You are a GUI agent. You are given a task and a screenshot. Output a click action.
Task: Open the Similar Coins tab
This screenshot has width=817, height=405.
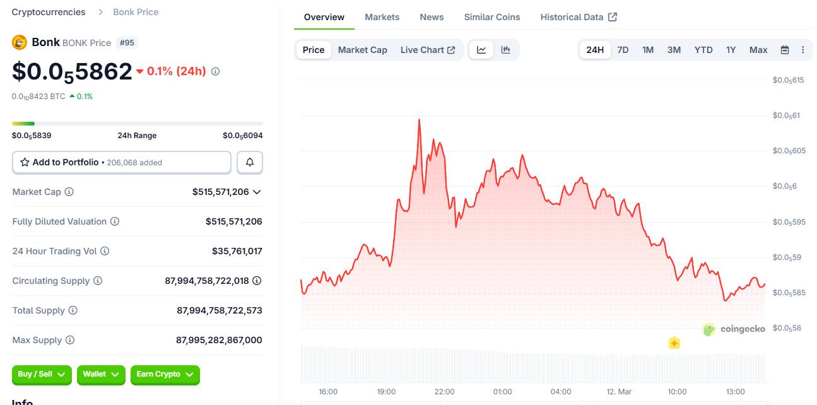[492, 17]
